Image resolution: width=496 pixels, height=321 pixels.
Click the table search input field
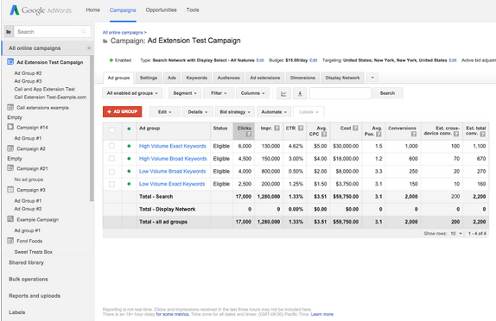340,93
